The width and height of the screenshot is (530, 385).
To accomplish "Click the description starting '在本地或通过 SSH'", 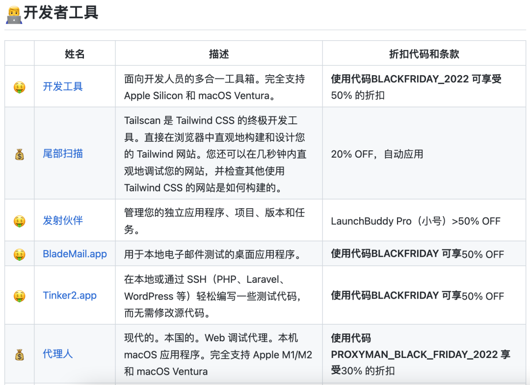I will 213,296.
